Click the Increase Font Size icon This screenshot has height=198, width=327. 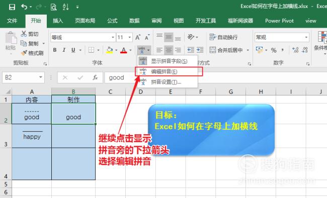coord(138,37)
